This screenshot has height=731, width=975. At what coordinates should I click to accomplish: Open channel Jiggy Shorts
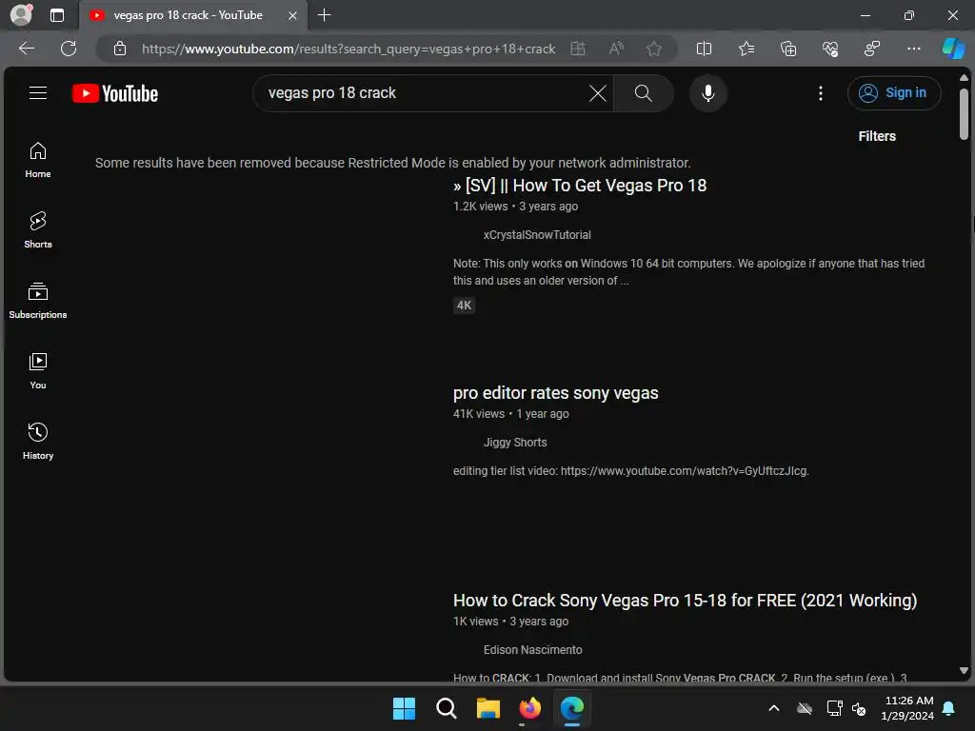[515, 443]
